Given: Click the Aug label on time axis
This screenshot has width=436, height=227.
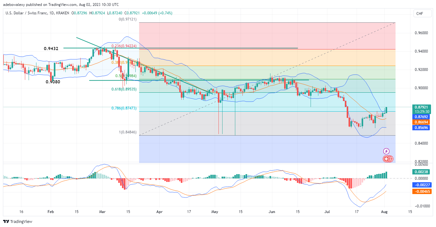Looking at the screenshot, I should click(x=385, y=211).
